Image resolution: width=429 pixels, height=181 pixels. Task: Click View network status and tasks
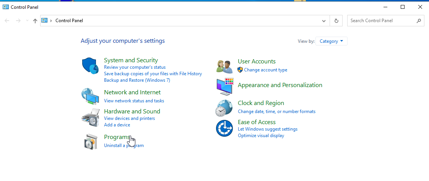pos(134,101)
